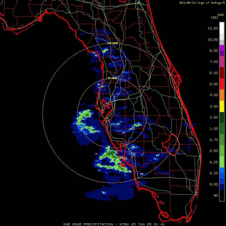The width and height of the screenshot is (226, 226).
Task: Click the 10.00 legend value
Action: click(213, 39)
